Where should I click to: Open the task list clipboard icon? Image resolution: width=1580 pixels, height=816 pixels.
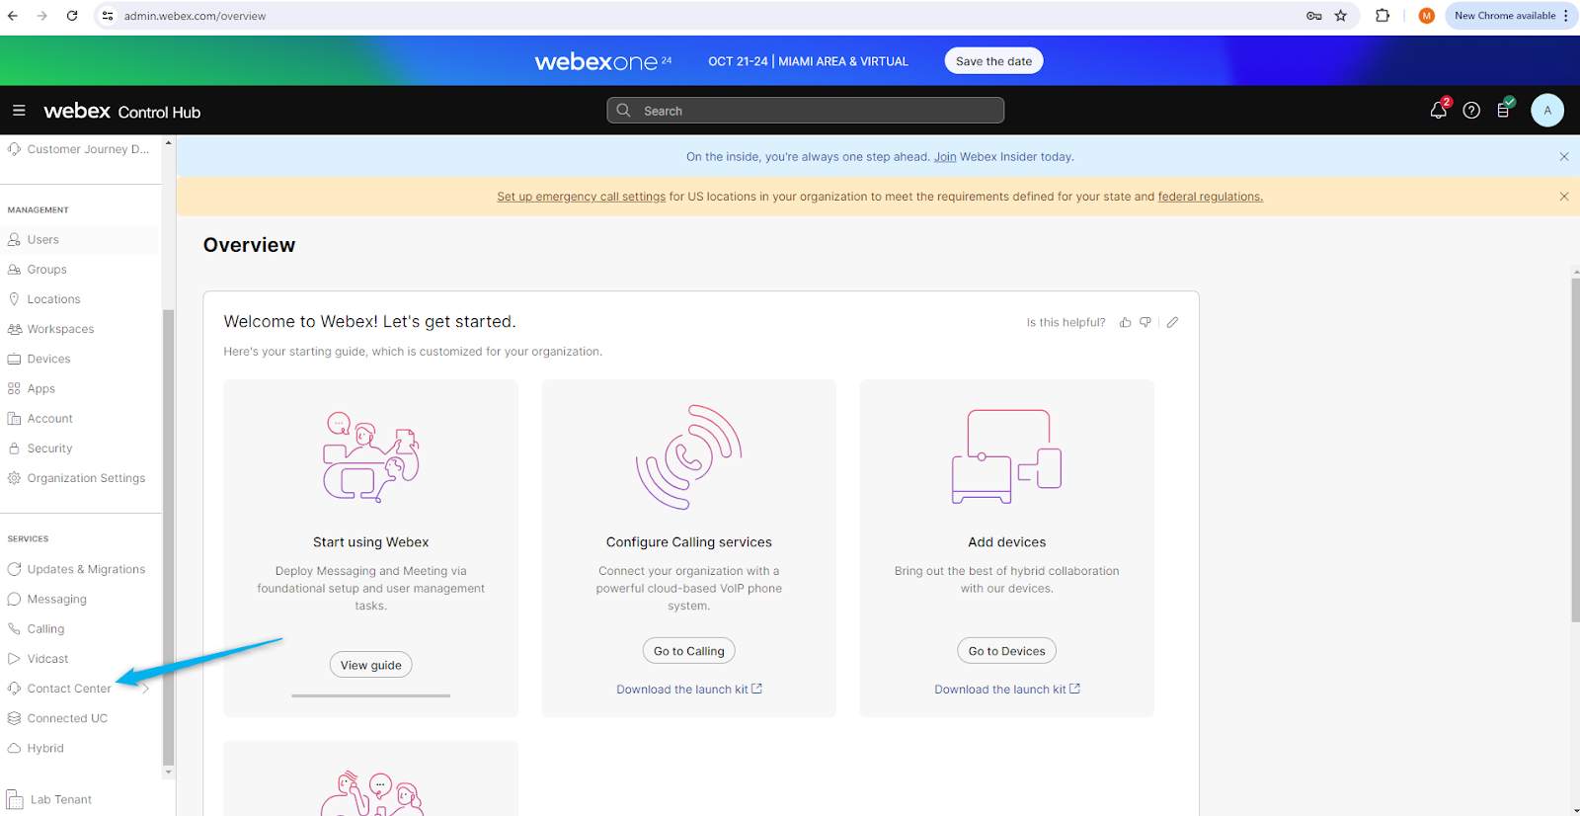tap(1504, 110)
